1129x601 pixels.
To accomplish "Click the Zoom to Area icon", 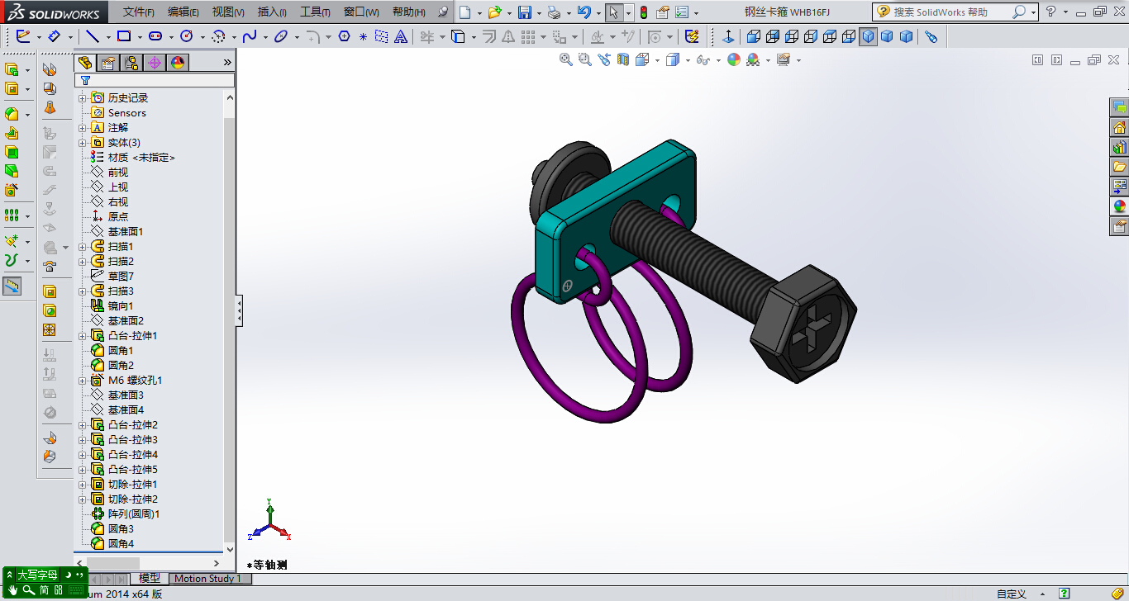I will point(585,59).
